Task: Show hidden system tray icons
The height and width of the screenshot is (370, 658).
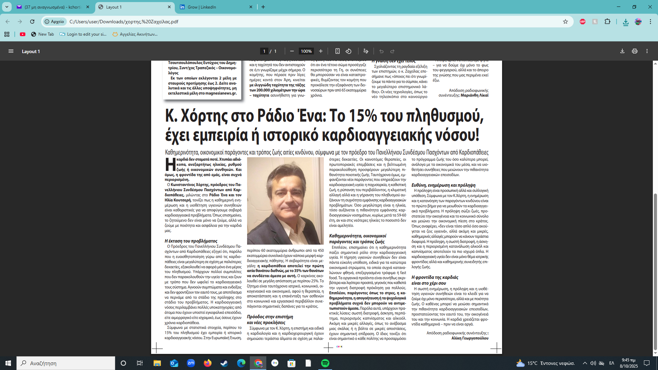Action: (x=585, y=363)
